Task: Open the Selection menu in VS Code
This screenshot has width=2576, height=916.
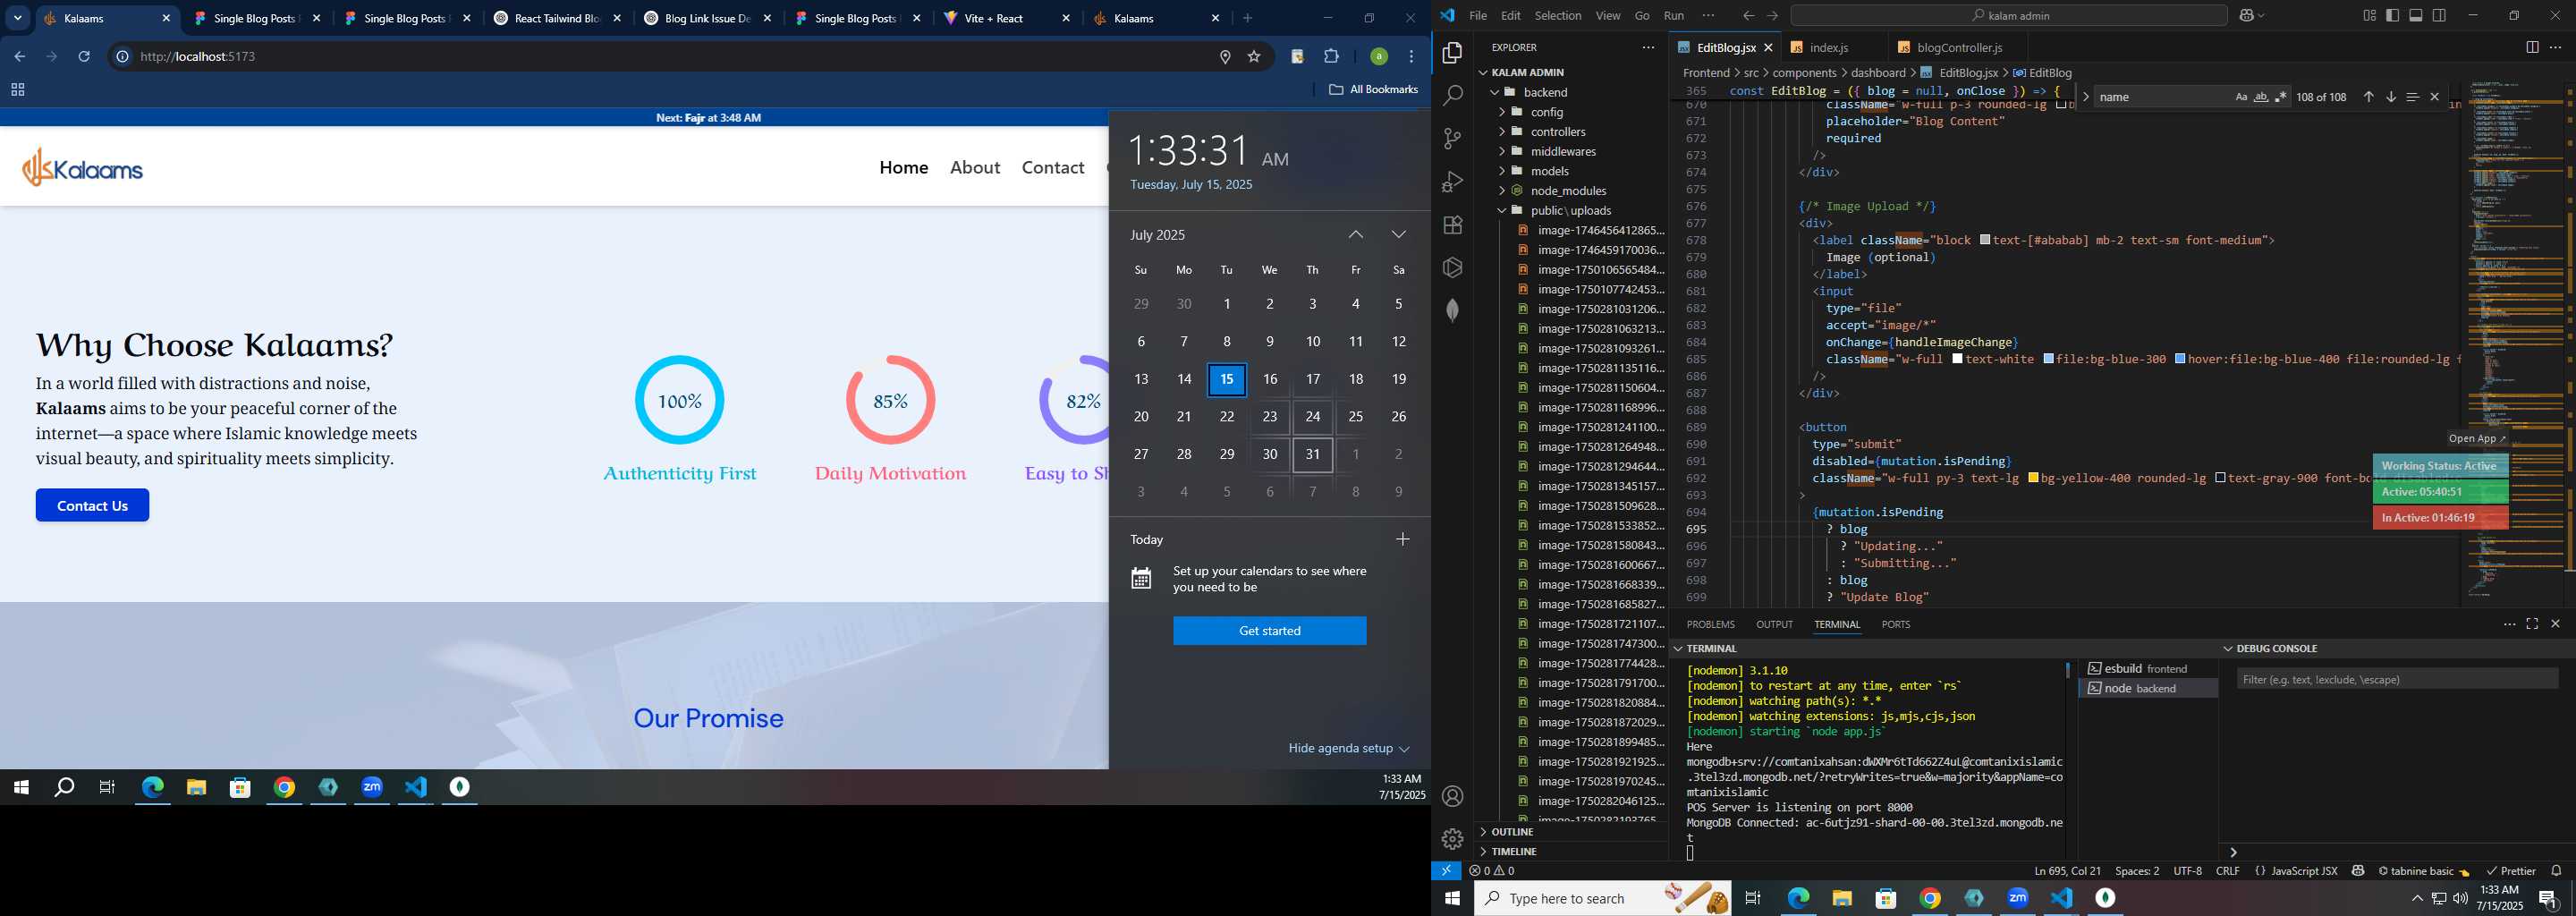Action: tap(1558, 16)
